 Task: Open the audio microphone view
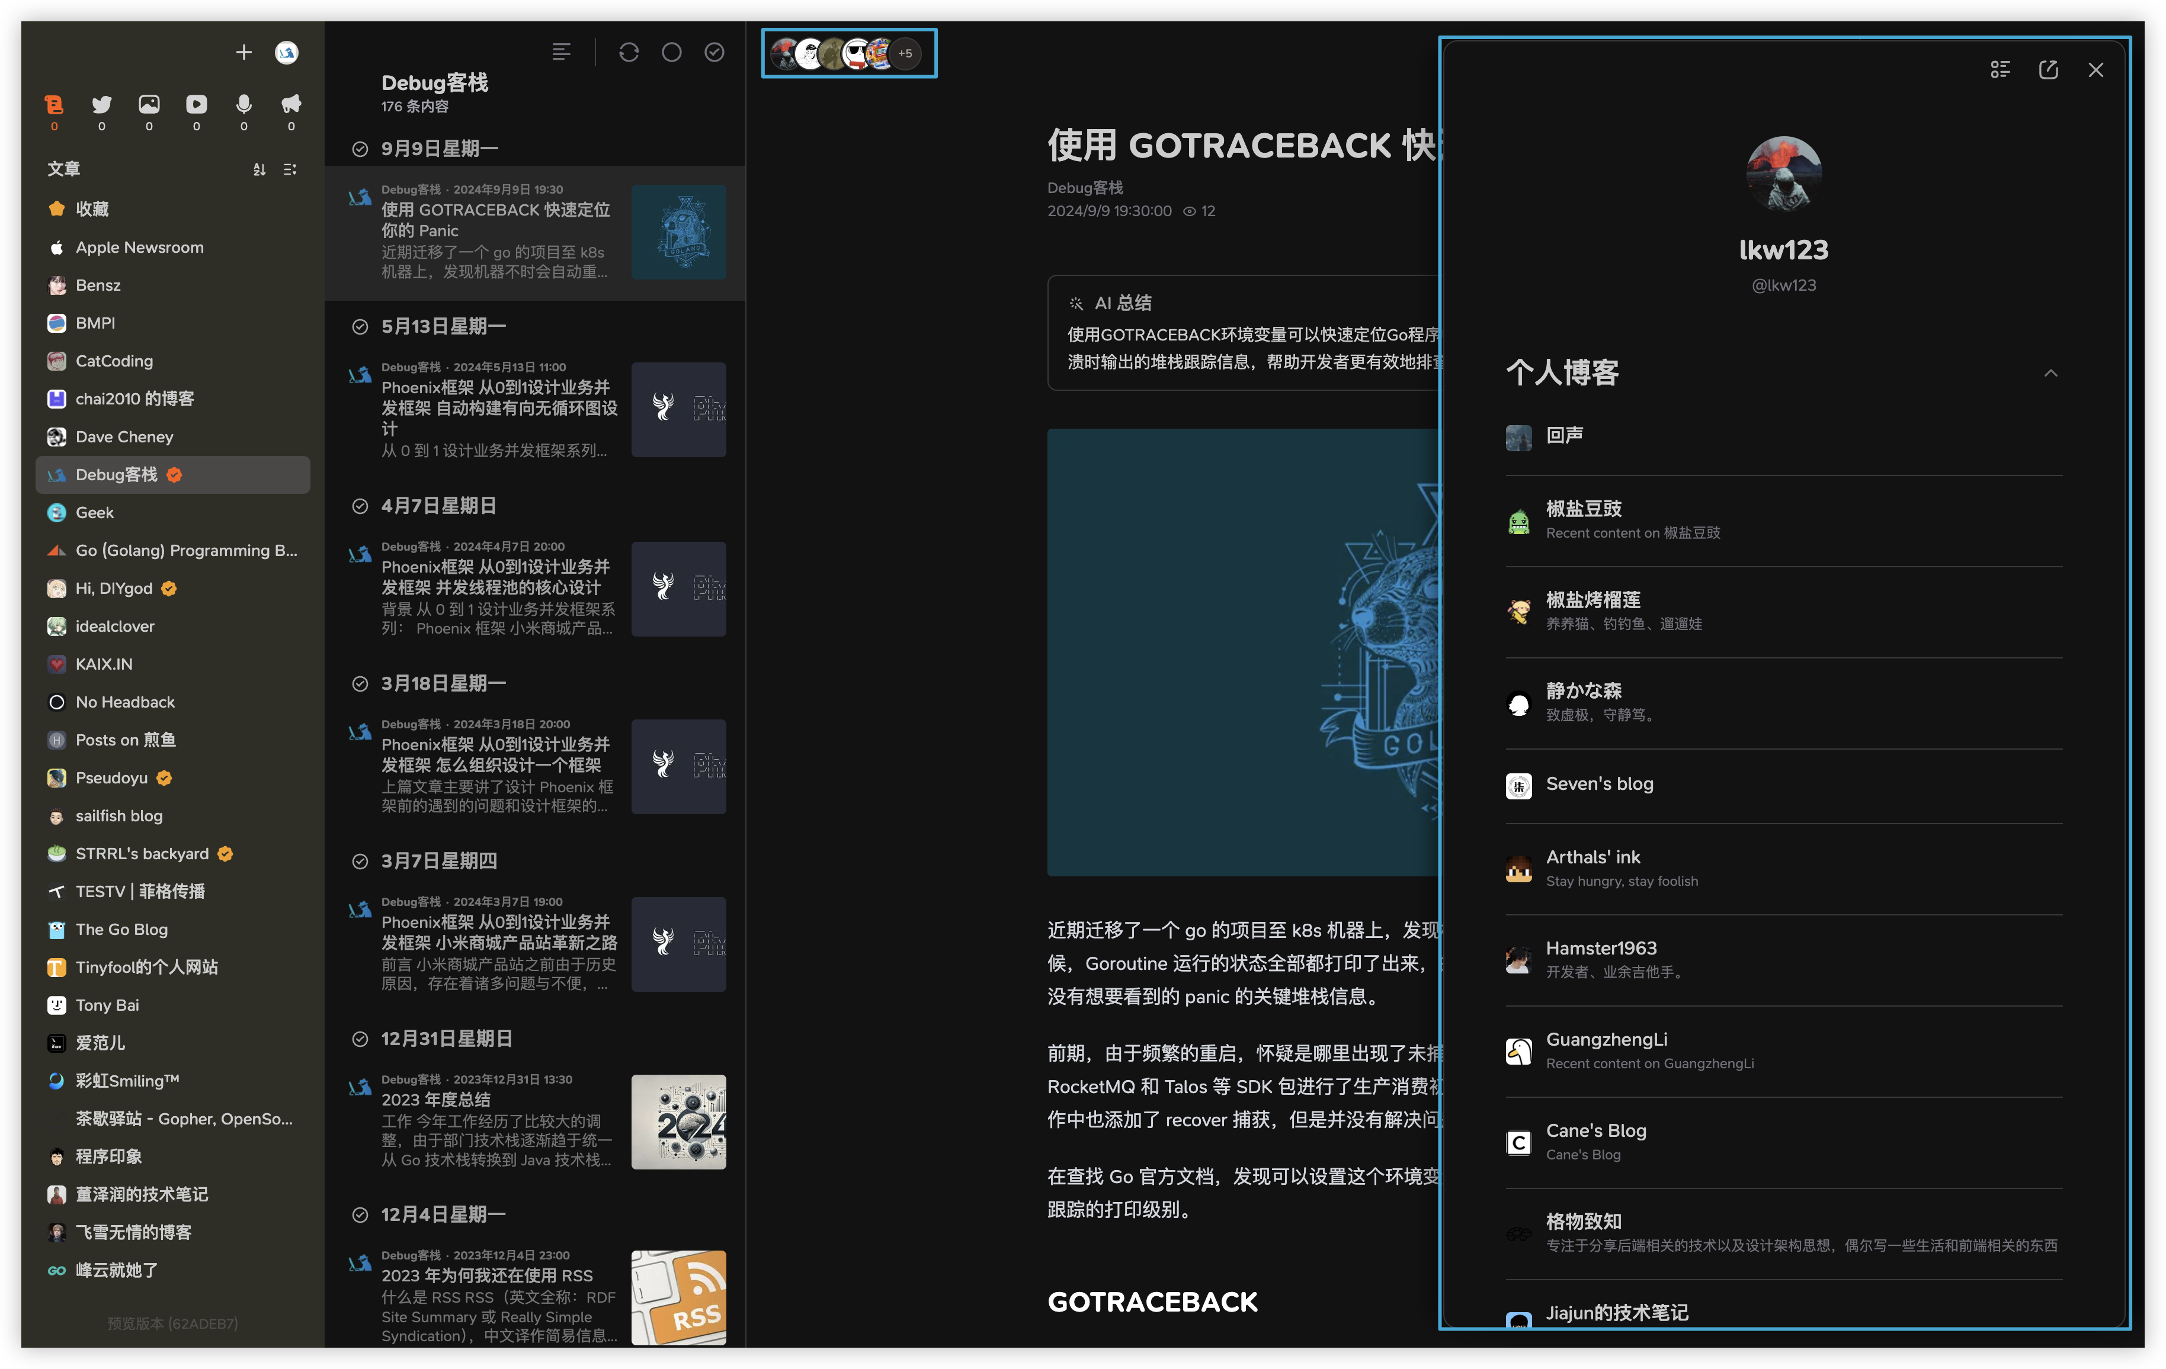coord(243,104)
